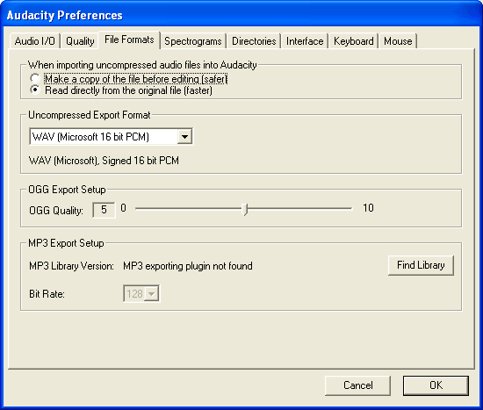Go to the Spectrograms tab

point(193,41)
